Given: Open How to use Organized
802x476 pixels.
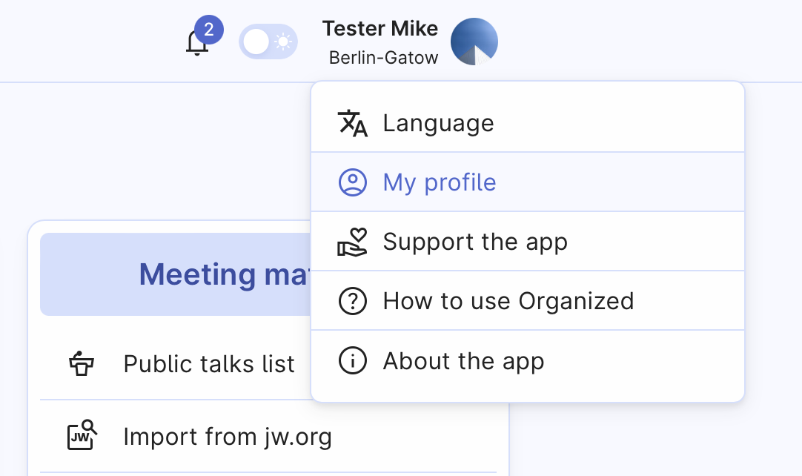Looking at the screenshot, I should click(508, 301).
